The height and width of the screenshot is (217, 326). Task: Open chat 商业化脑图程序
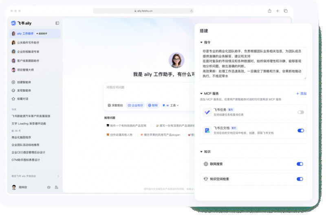[21, 138]
